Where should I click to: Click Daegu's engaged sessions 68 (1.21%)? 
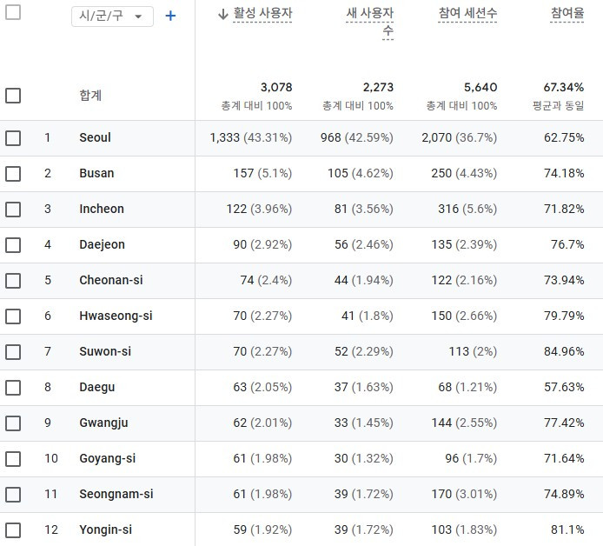[467, 387]
